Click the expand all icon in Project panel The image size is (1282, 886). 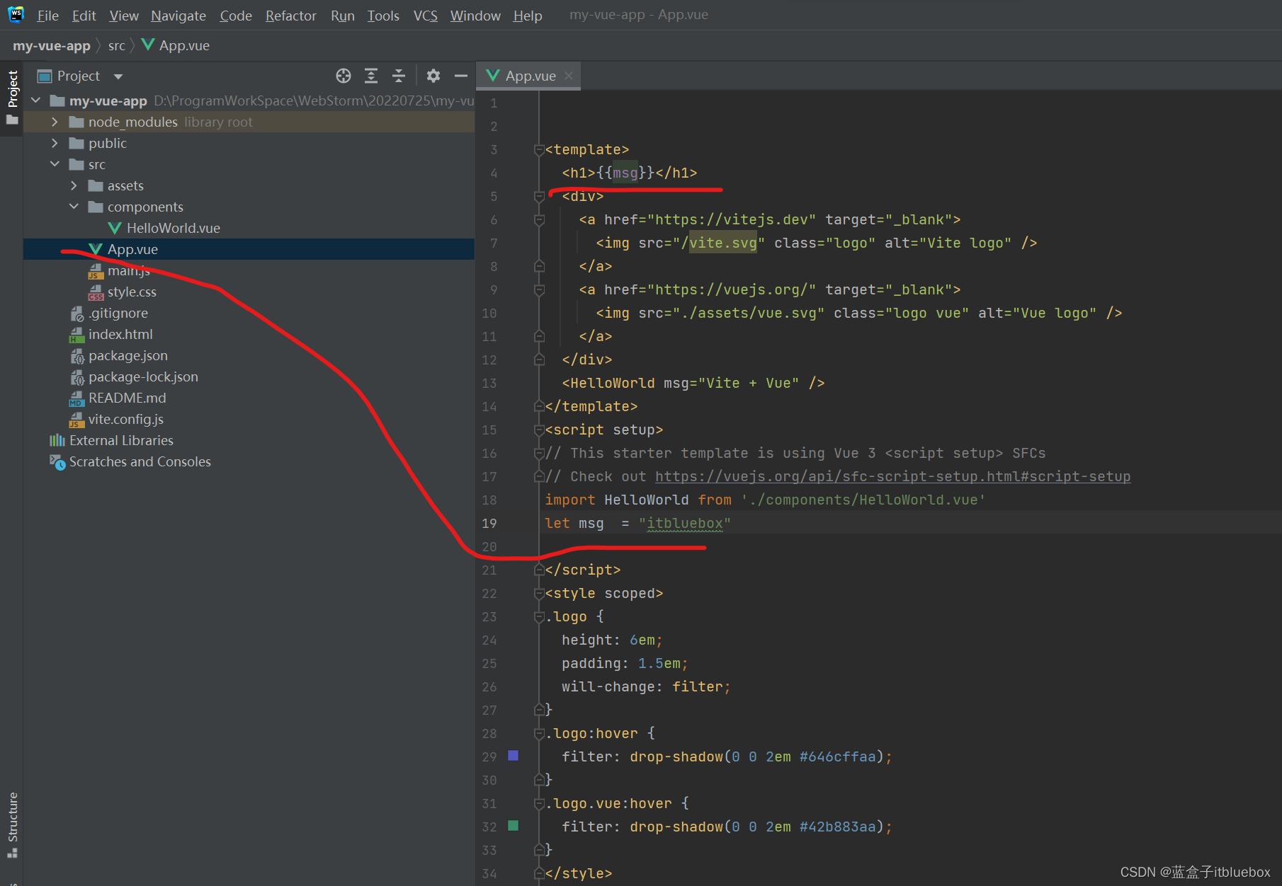[x=371, y=76]
